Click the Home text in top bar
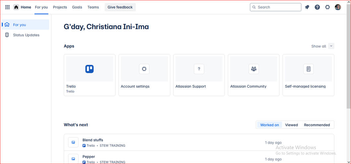 point(26,7)
